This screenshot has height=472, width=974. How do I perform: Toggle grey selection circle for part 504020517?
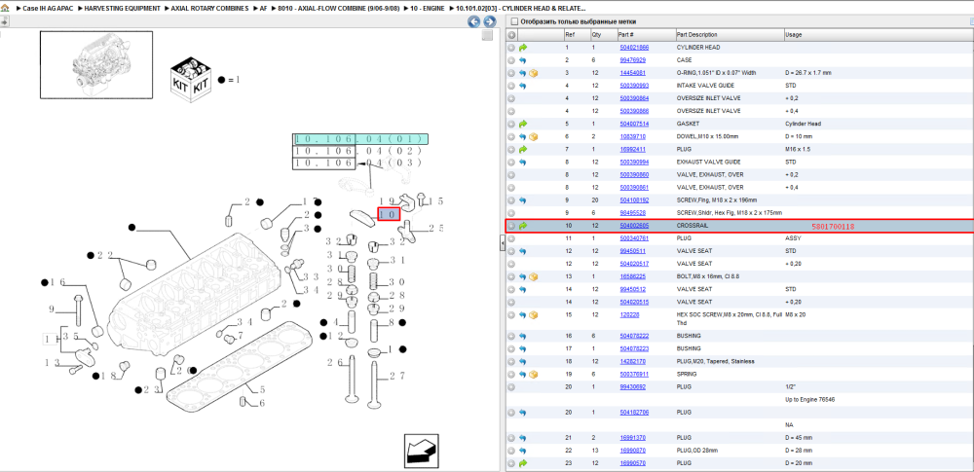tap(511, 264)
